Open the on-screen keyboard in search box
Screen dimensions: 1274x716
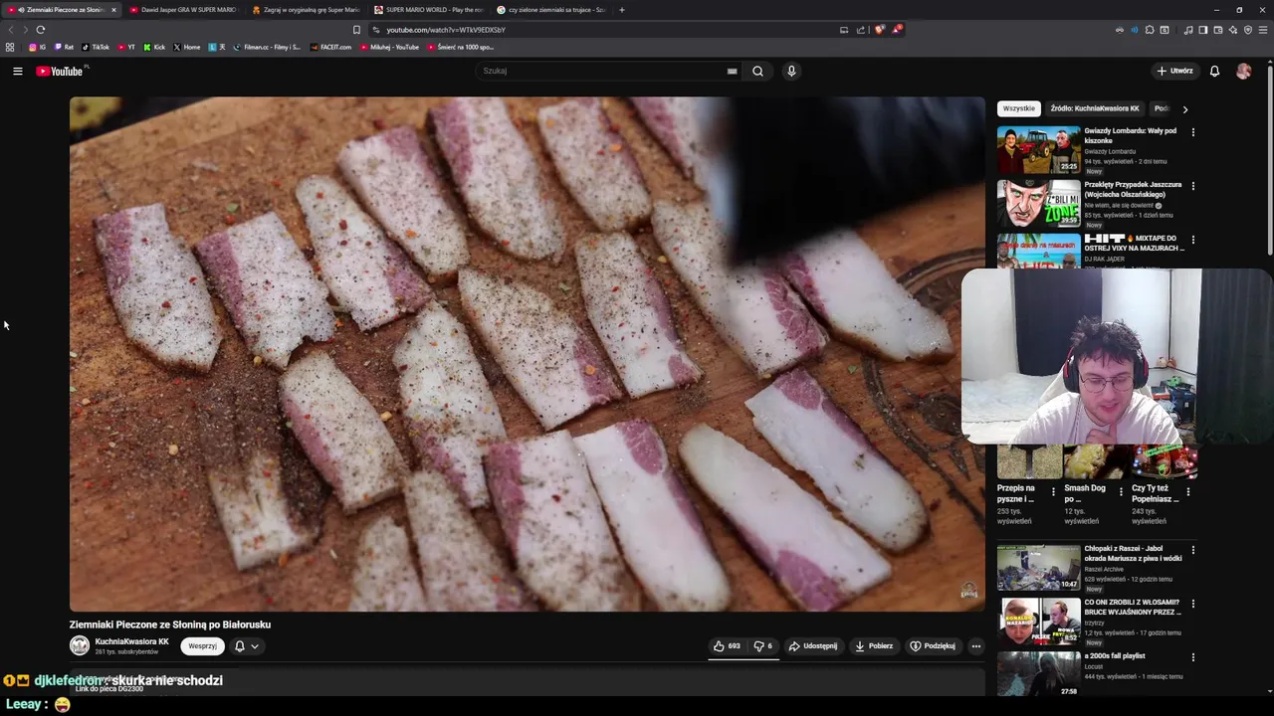click(x=732, y=71)
